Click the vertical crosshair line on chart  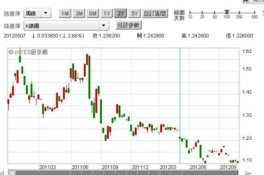click(x=180, y=106)
